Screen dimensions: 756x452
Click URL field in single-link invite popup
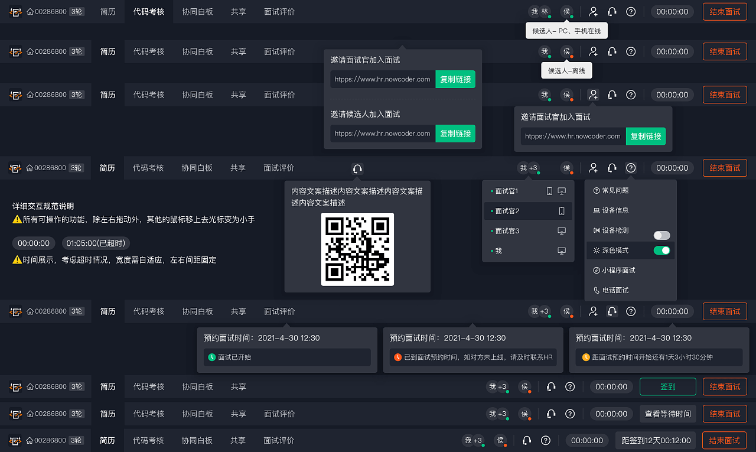click(x=573, y=136)
